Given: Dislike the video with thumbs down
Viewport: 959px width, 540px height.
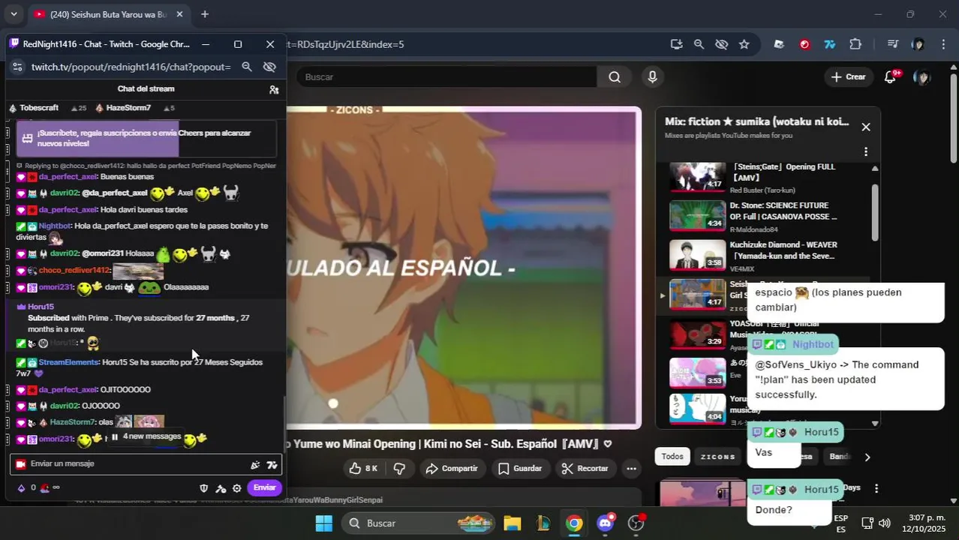Looking at the screenshot, I should click(399, 469).
